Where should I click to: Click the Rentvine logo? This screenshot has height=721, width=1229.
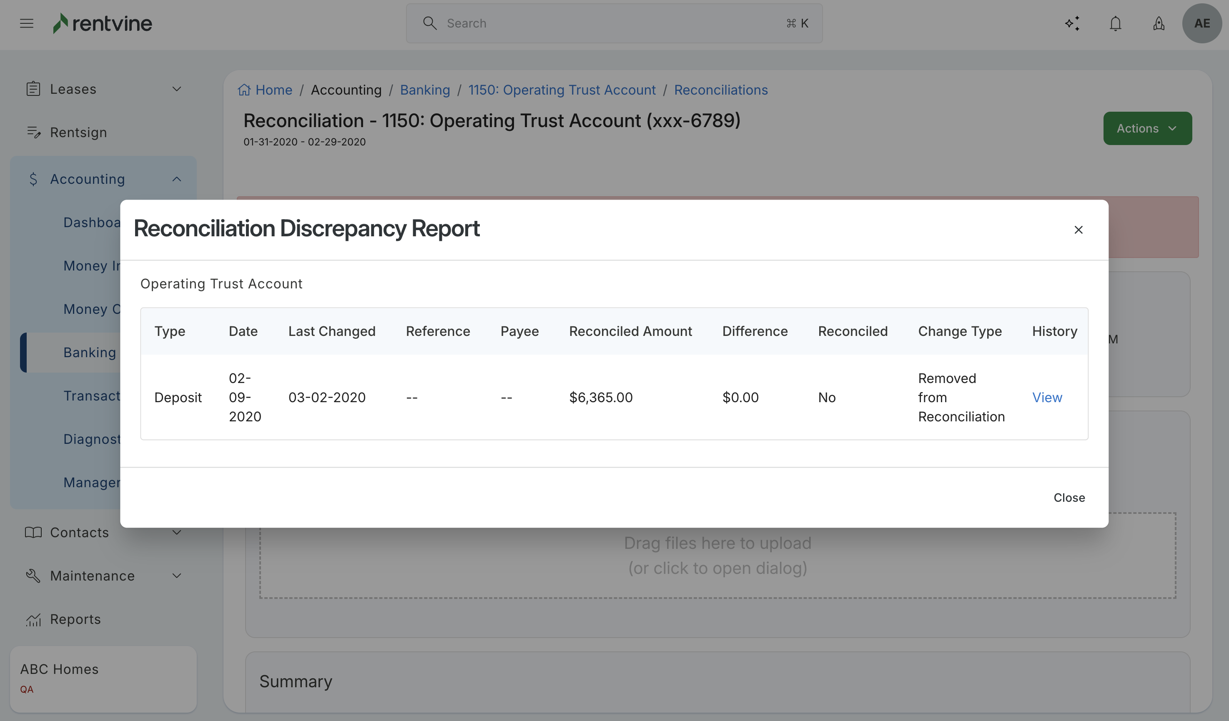[x=103, y=23]
